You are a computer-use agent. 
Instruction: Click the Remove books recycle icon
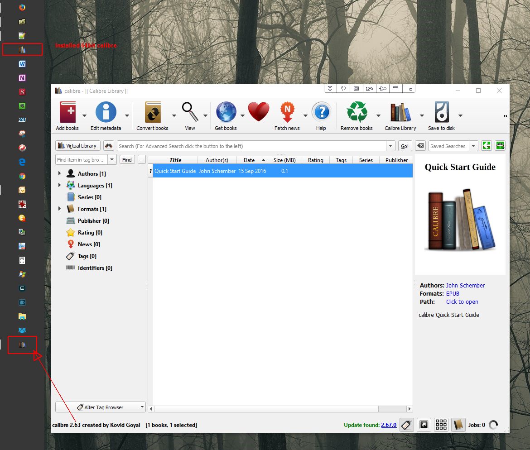coord(357,112)
